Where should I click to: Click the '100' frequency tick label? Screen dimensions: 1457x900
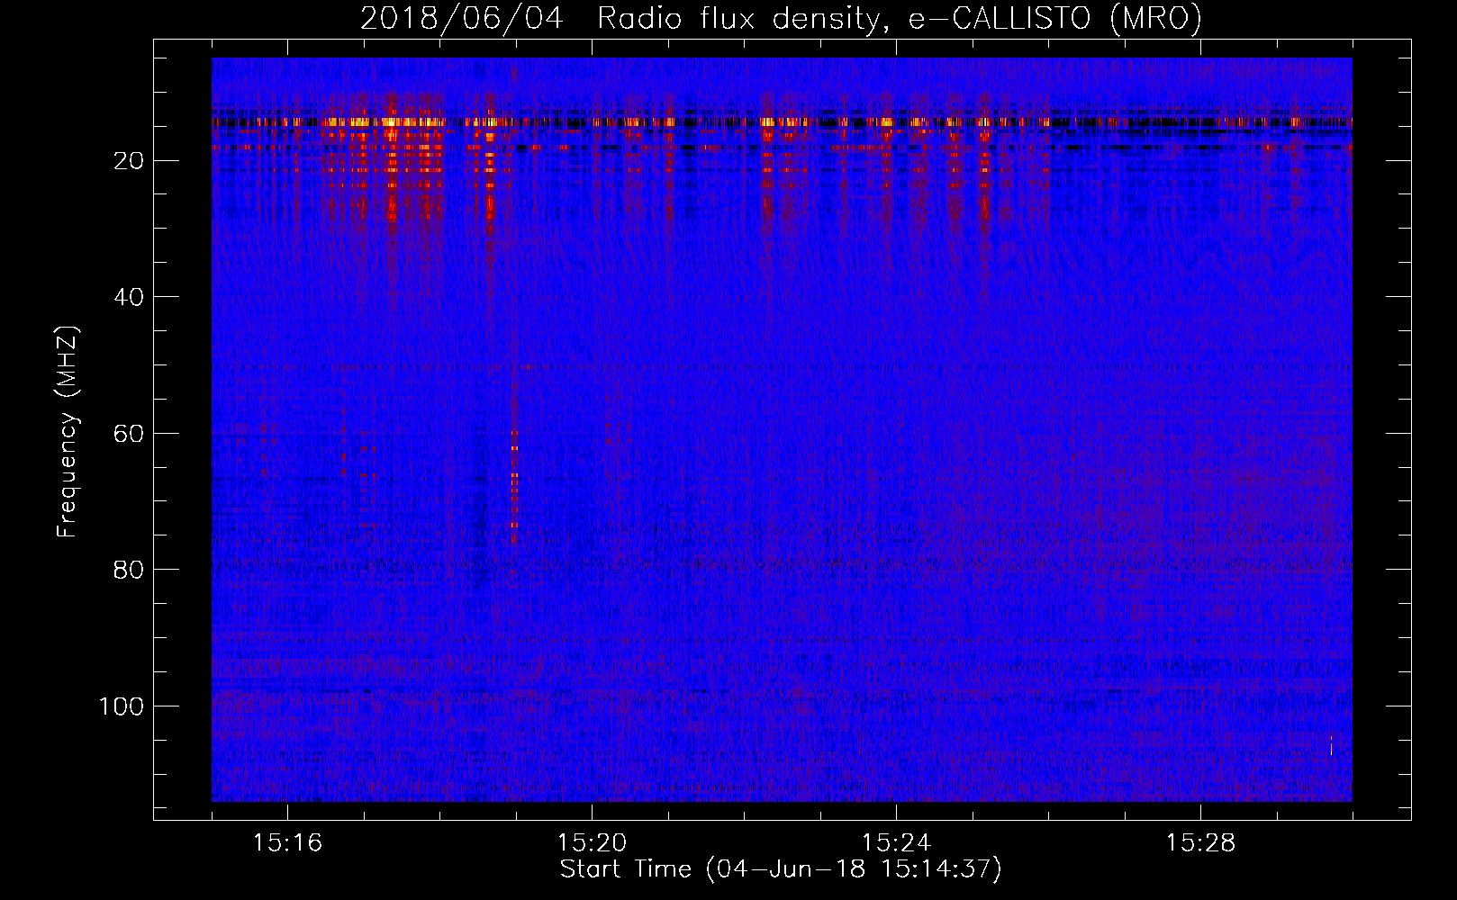(122, 706)
